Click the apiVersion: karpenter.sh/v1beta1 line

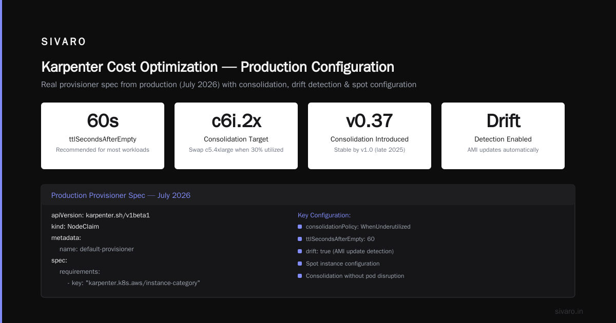(101, 215)
